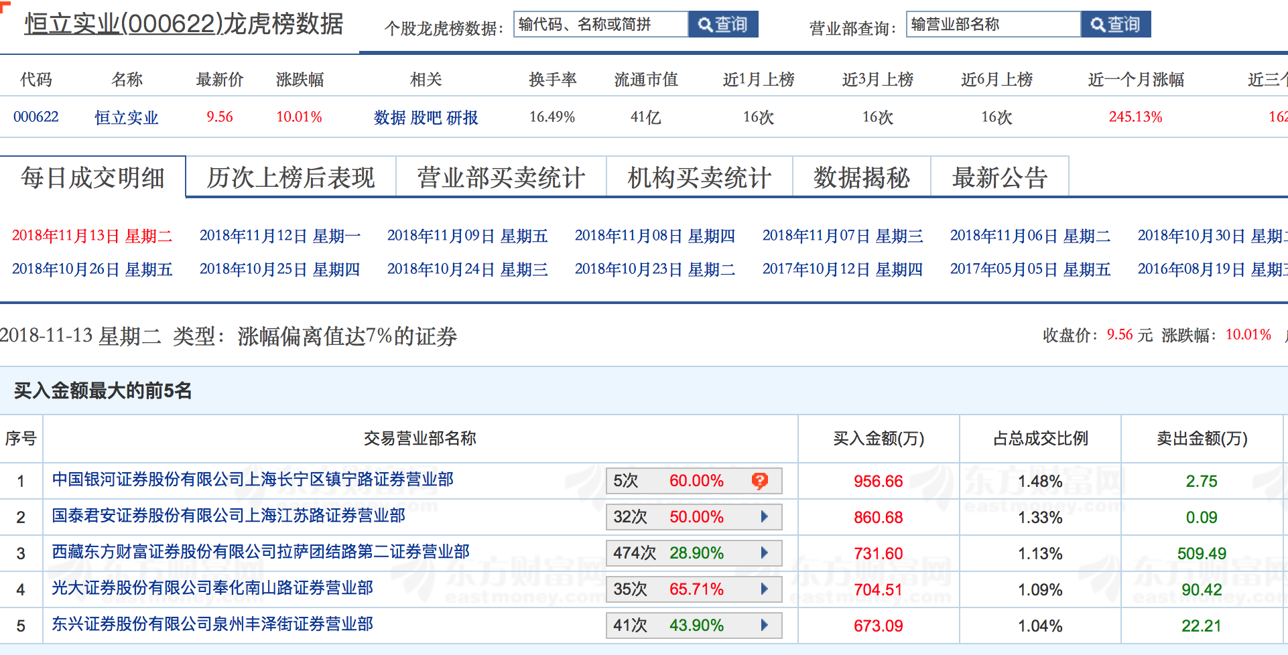1288x655 pixels.
Task: Open 中国银河证券上海长宁区镇宁路证券营业部 link
Action: (253, 480)
